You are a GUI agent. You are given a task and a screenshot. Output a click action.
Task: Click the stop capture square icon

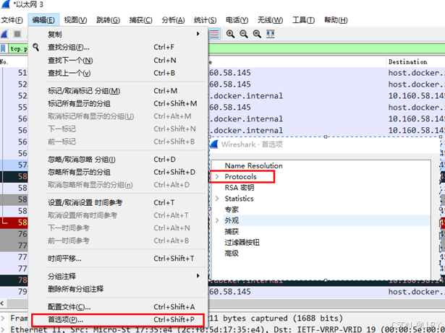tap(17, 34)
